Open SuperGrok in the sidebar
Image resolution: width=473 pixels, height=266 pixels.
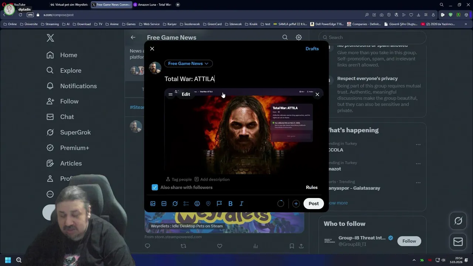(x=69, y=132)
